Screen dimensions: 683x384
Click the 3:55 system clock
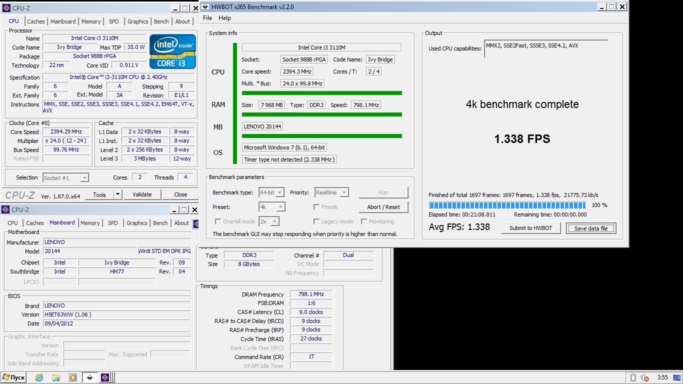(x=662, y=377)
